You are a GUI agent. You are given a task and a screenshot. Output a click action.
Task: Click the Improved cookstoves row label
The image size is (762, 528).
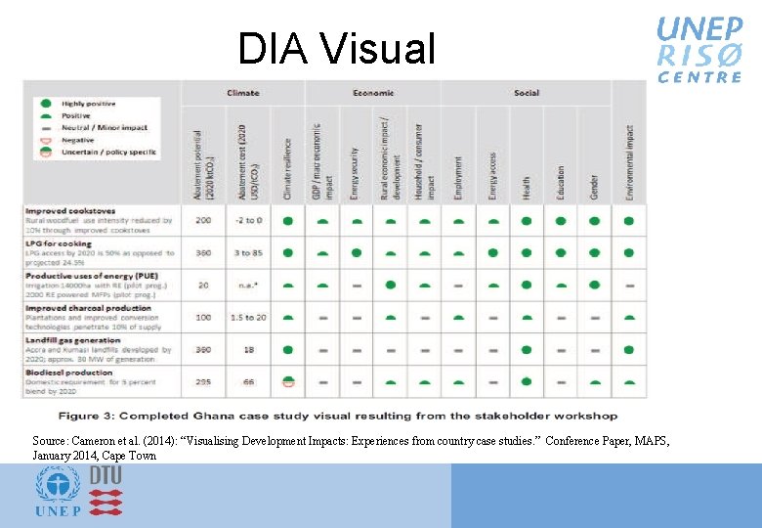click(70, 211)
